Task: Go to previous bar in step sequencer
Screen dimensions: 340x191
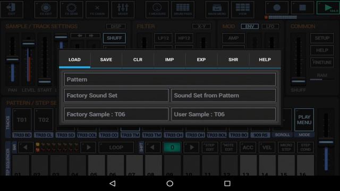Action: (25, 147)
